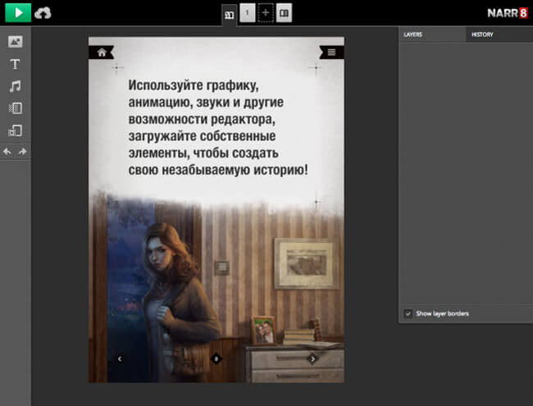Switch to the Layers tab
The image size is (533, 406).
(432, 34)
